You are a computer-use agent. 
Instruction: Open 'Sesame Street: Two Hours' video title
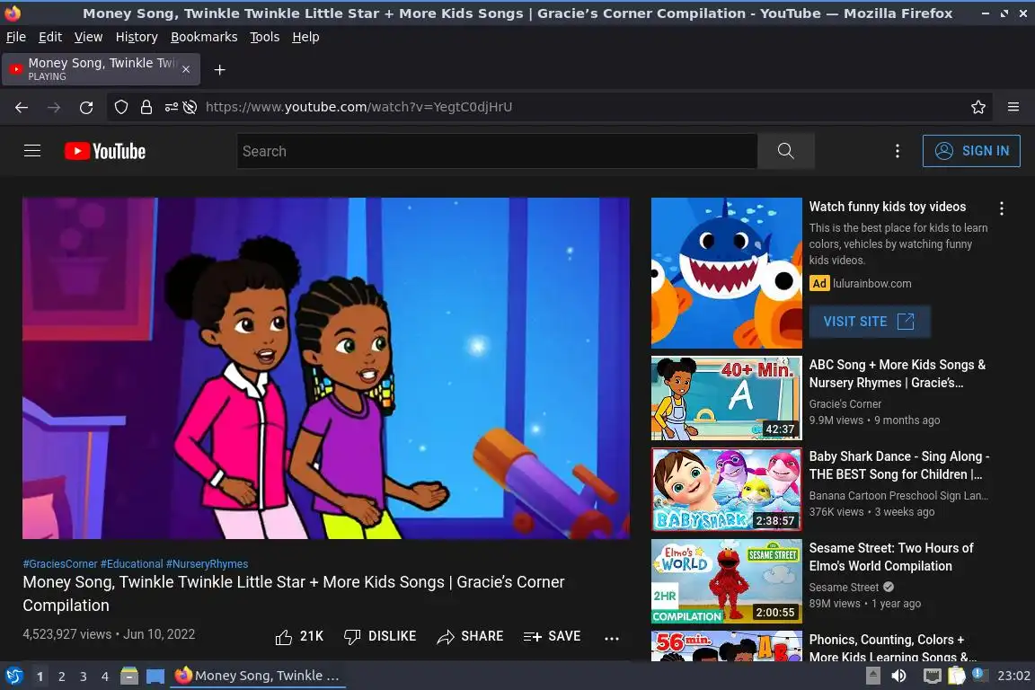(x=891, y=557)
